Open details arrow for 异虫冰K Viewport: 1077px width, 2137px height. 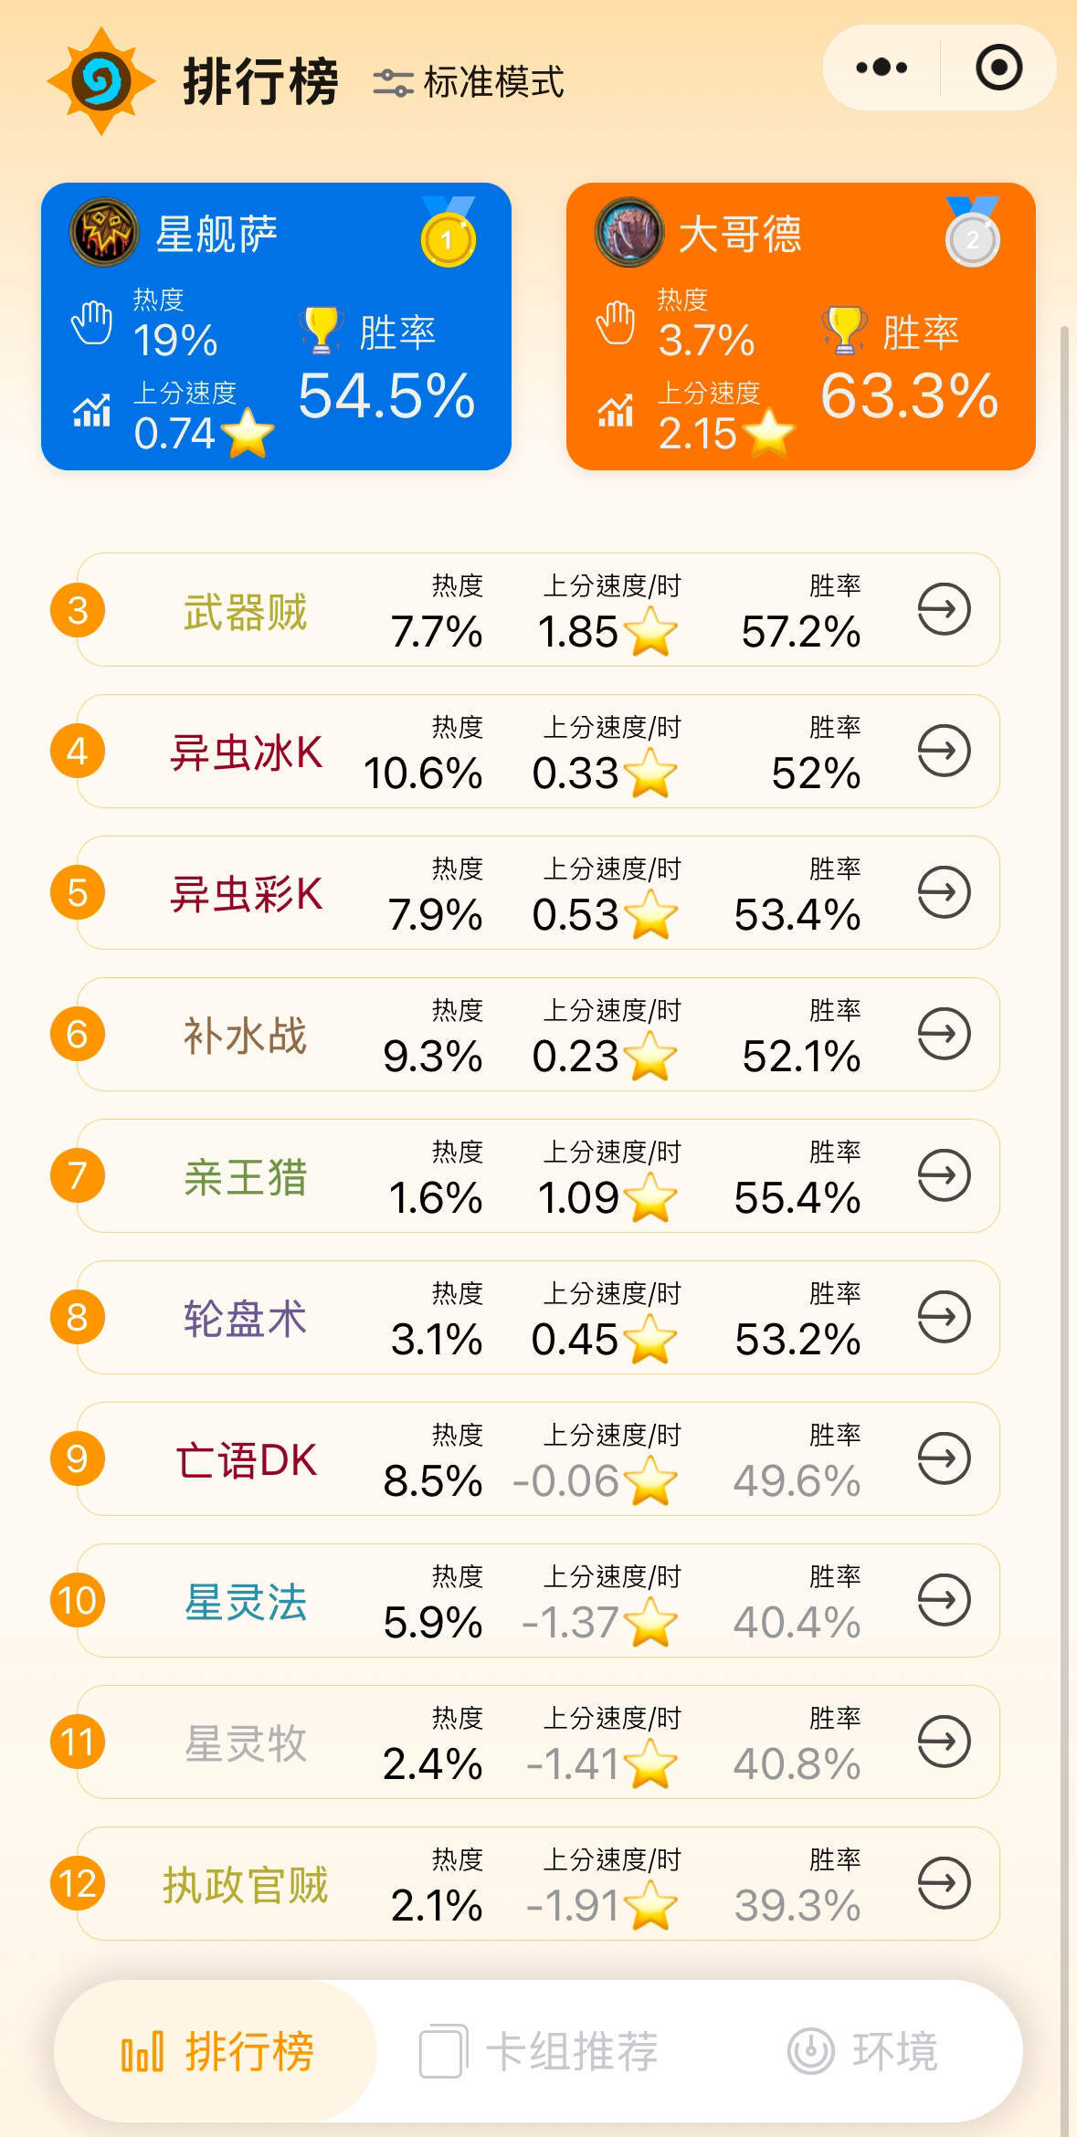[x=943, y=751]
